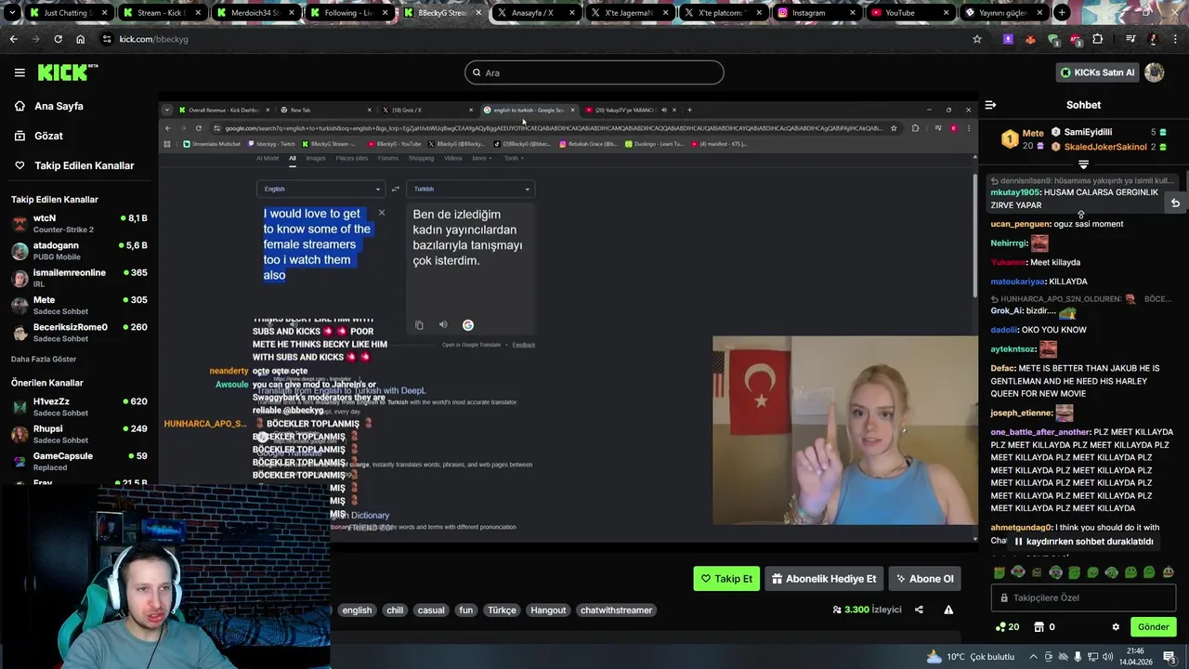Switch to the YouTube tab
The image size is (1189, 669).
911,13
